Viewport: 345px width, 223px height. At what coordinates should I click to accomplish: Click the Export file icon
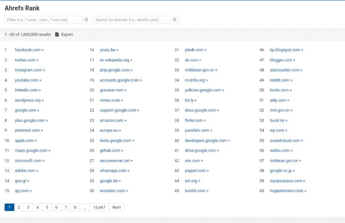point(57,34)
